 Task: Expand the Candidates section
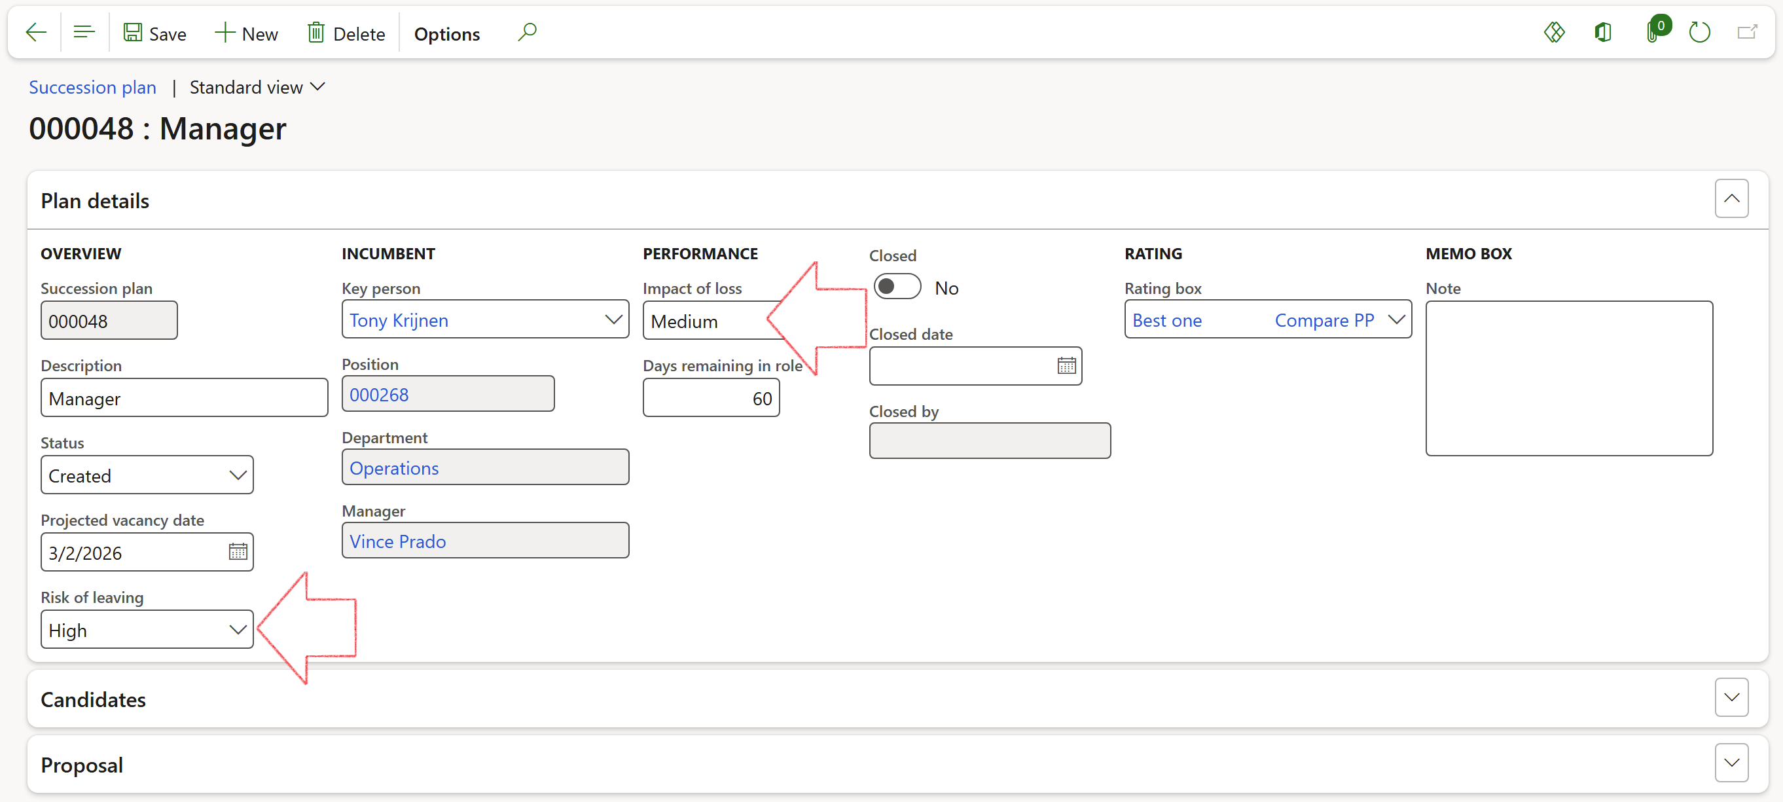point(1731,697)
